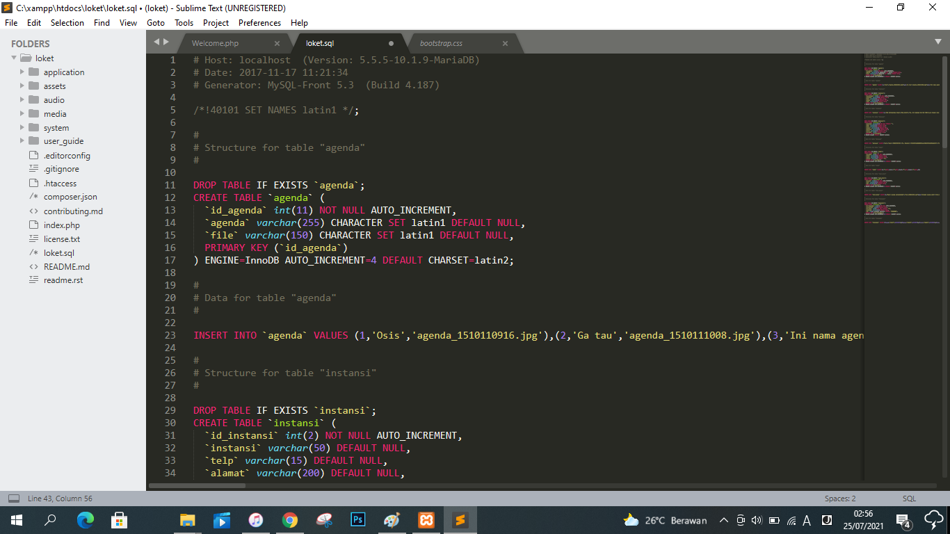This screenshot has height=534, width=950.
Task: Open Paint from taskbar
Action: [x=392, y=520]
